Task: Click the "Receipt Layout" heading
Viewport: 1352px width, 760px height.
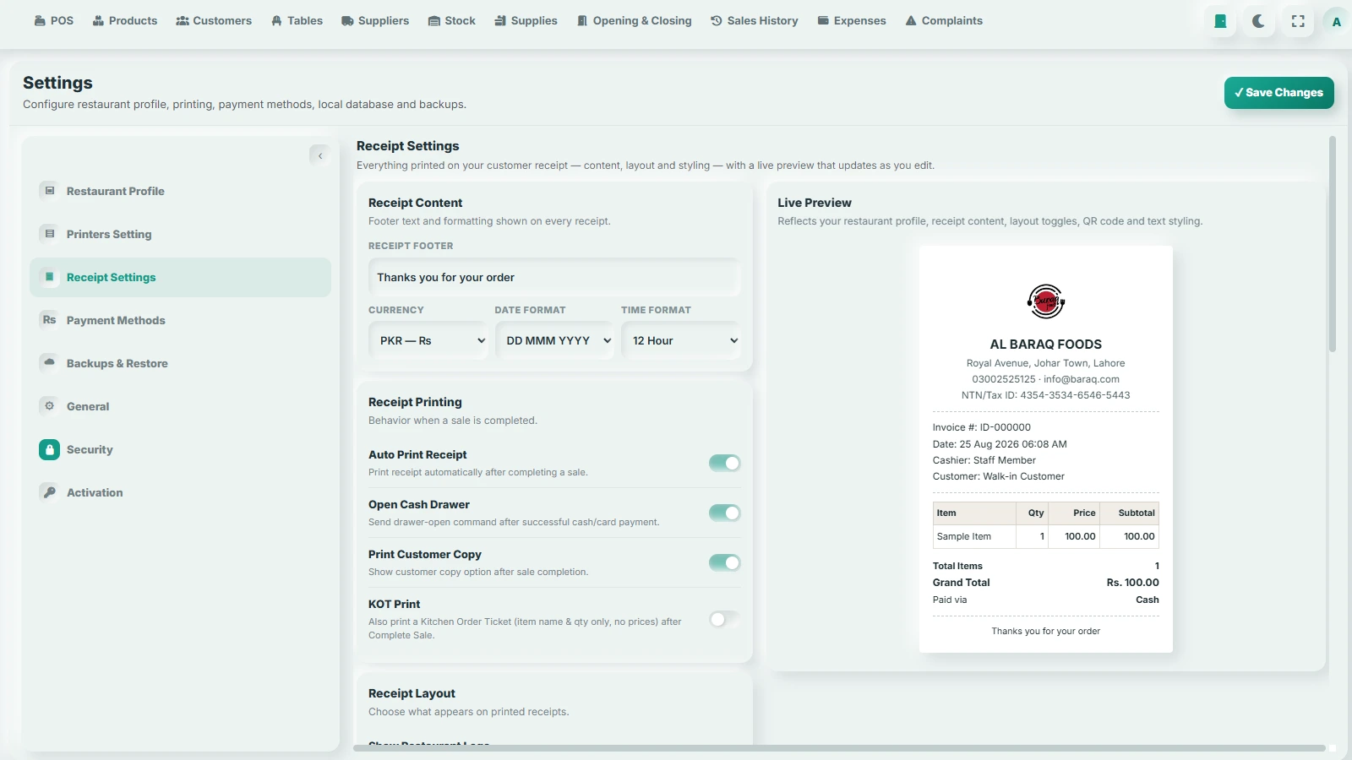Action: click(412, 693)
